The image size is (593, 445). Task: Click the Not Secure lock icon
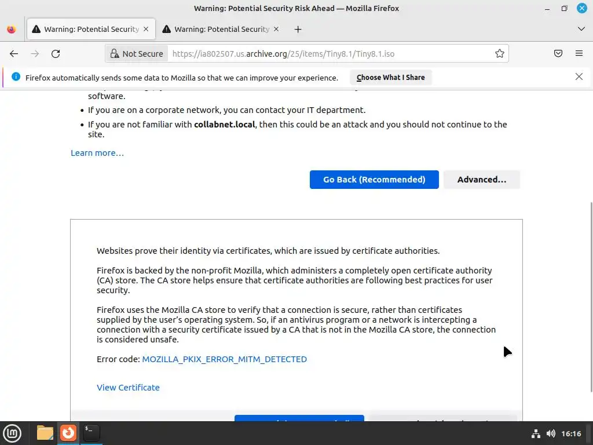click(x=137, y=54)
